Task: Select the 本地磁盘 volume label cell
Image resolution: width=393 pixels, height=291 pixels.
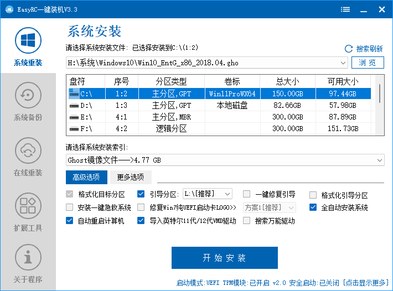Action: (232, 106)
